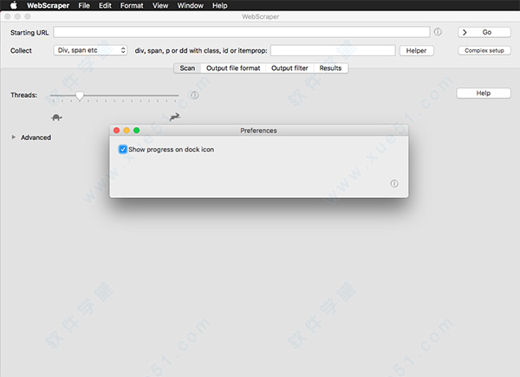Image resolution: width=520 pixels, height=377 pixels.
Task: Zoom the Preferences window with green button
Action: click(x=136, y=131)
